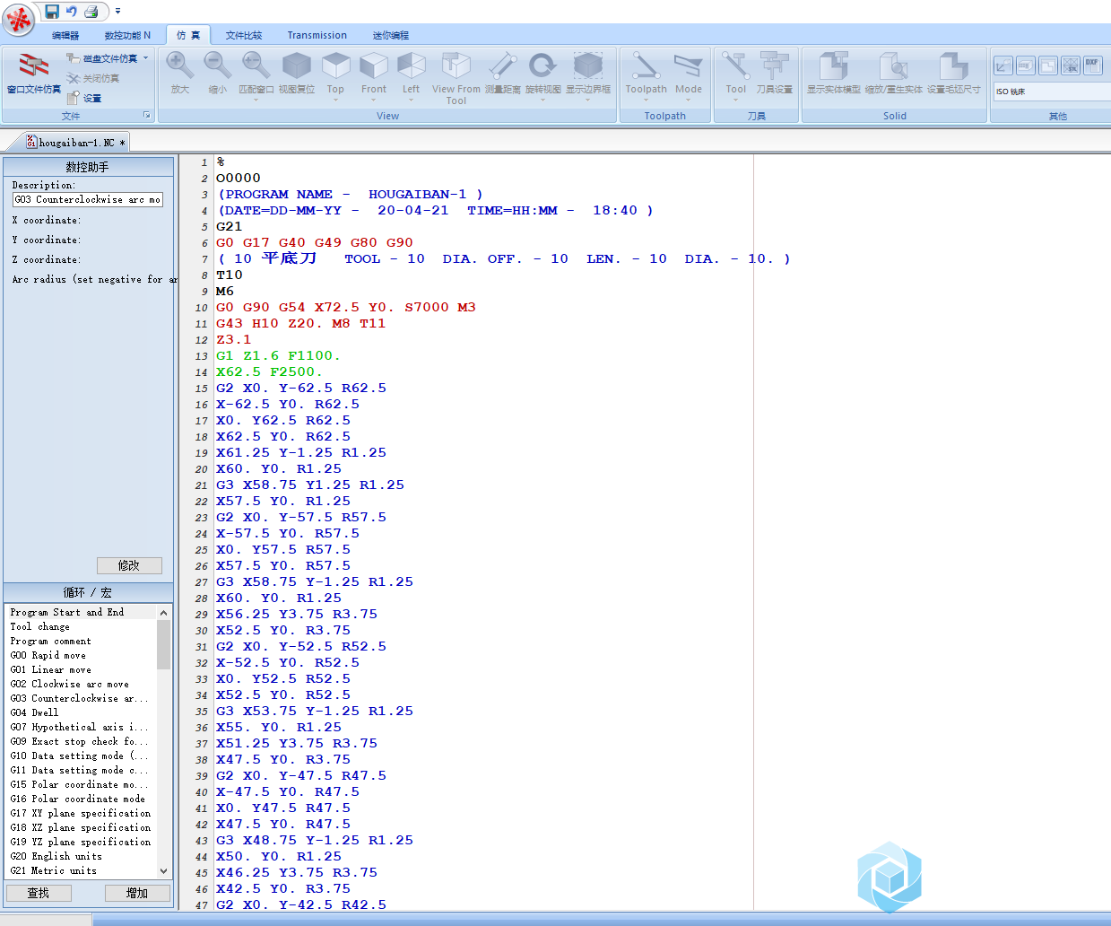
Task: Click code line 'G43 H10 Z20. M8 T11'
Action: click(x=301, y=324)
